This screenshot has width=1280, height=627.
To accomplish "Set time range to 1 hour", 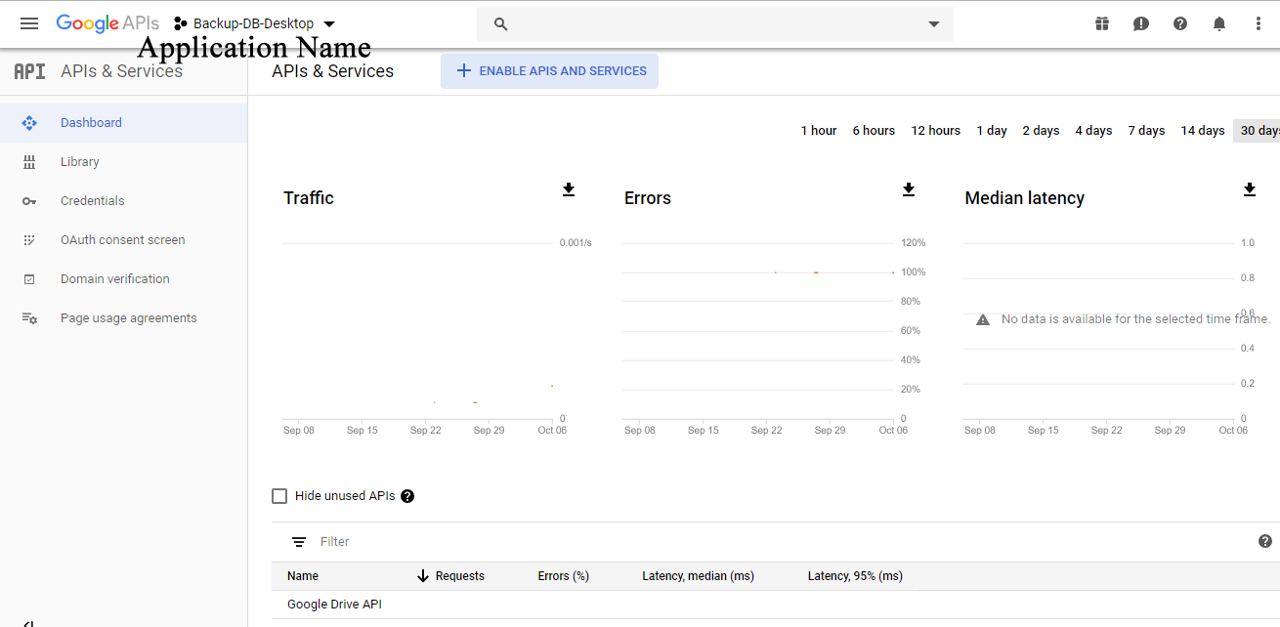I will [819, 131].
